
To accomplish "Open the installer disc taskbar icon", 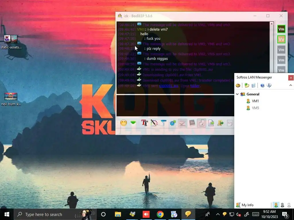I will pos(174,214).
